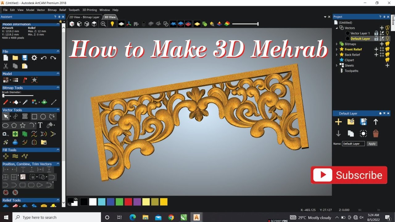Select the red color swatch
The height and width of the screenshot is (222, 395).
click(128, 202)
